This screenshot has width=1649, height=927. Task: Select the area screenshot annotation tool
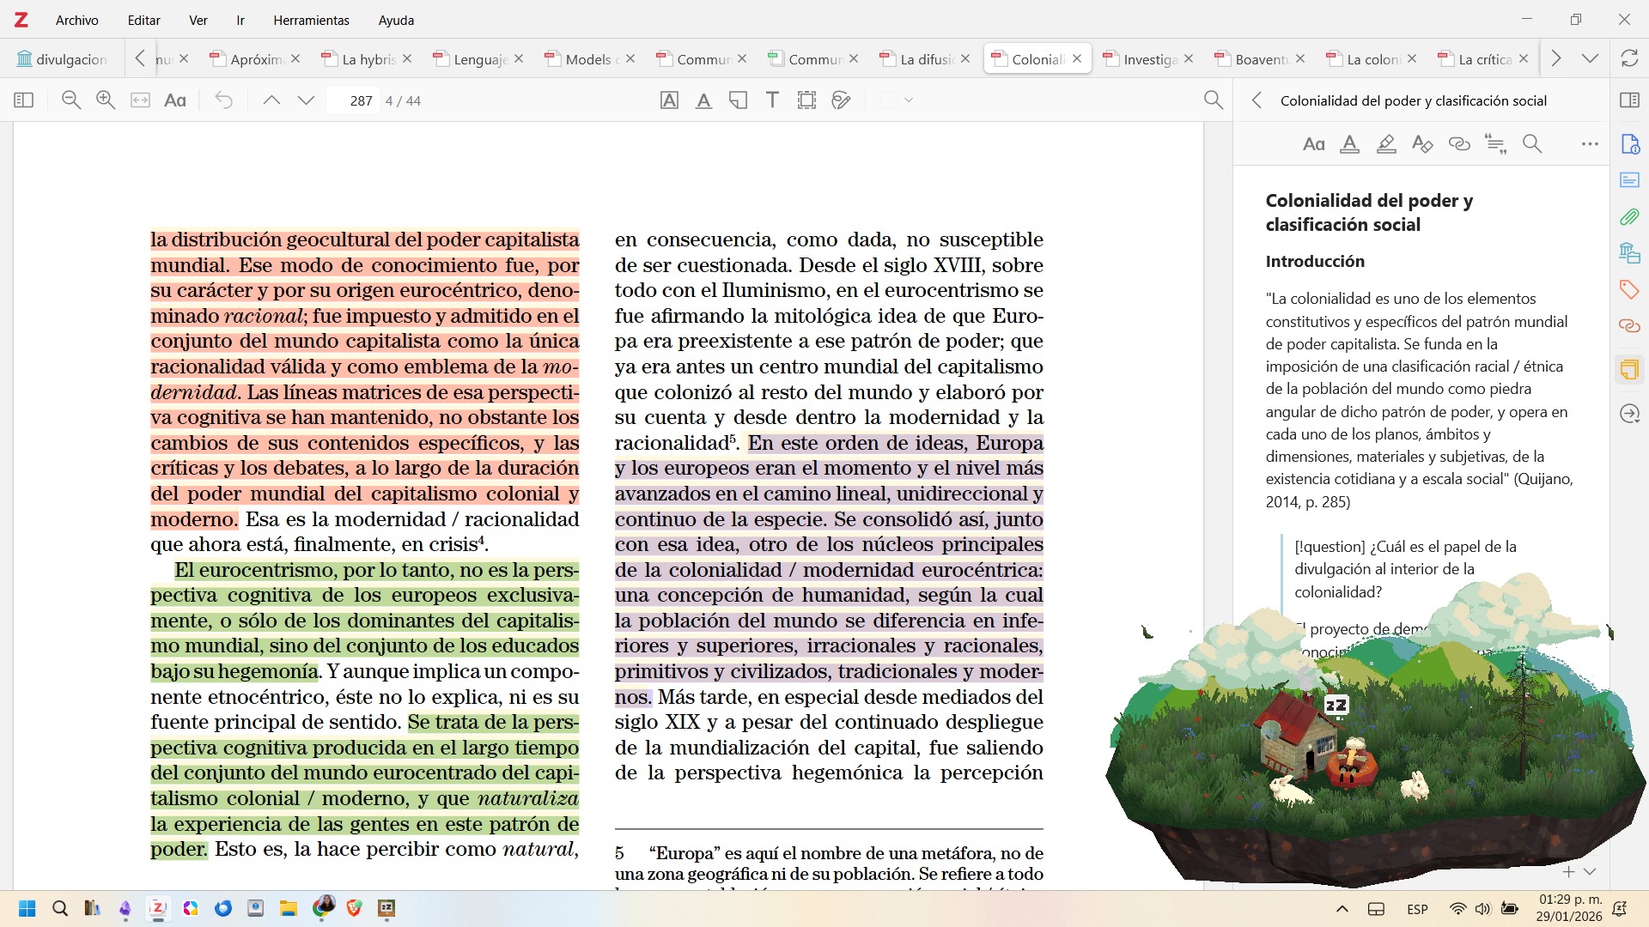pos(806,100)
